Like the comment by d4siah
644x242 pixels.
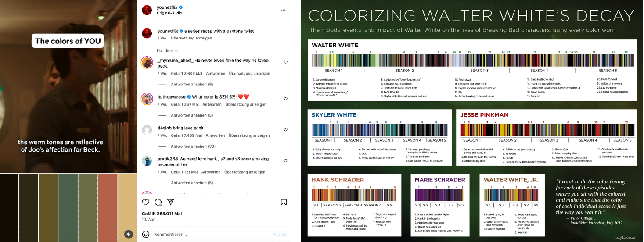tap(285, 130)
